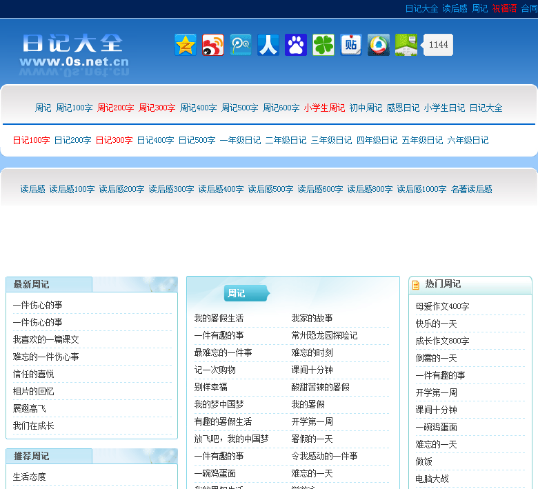The image size is (538, 489).
Task: Click the 日记大全 site logo
Action: tap(74, 54)
